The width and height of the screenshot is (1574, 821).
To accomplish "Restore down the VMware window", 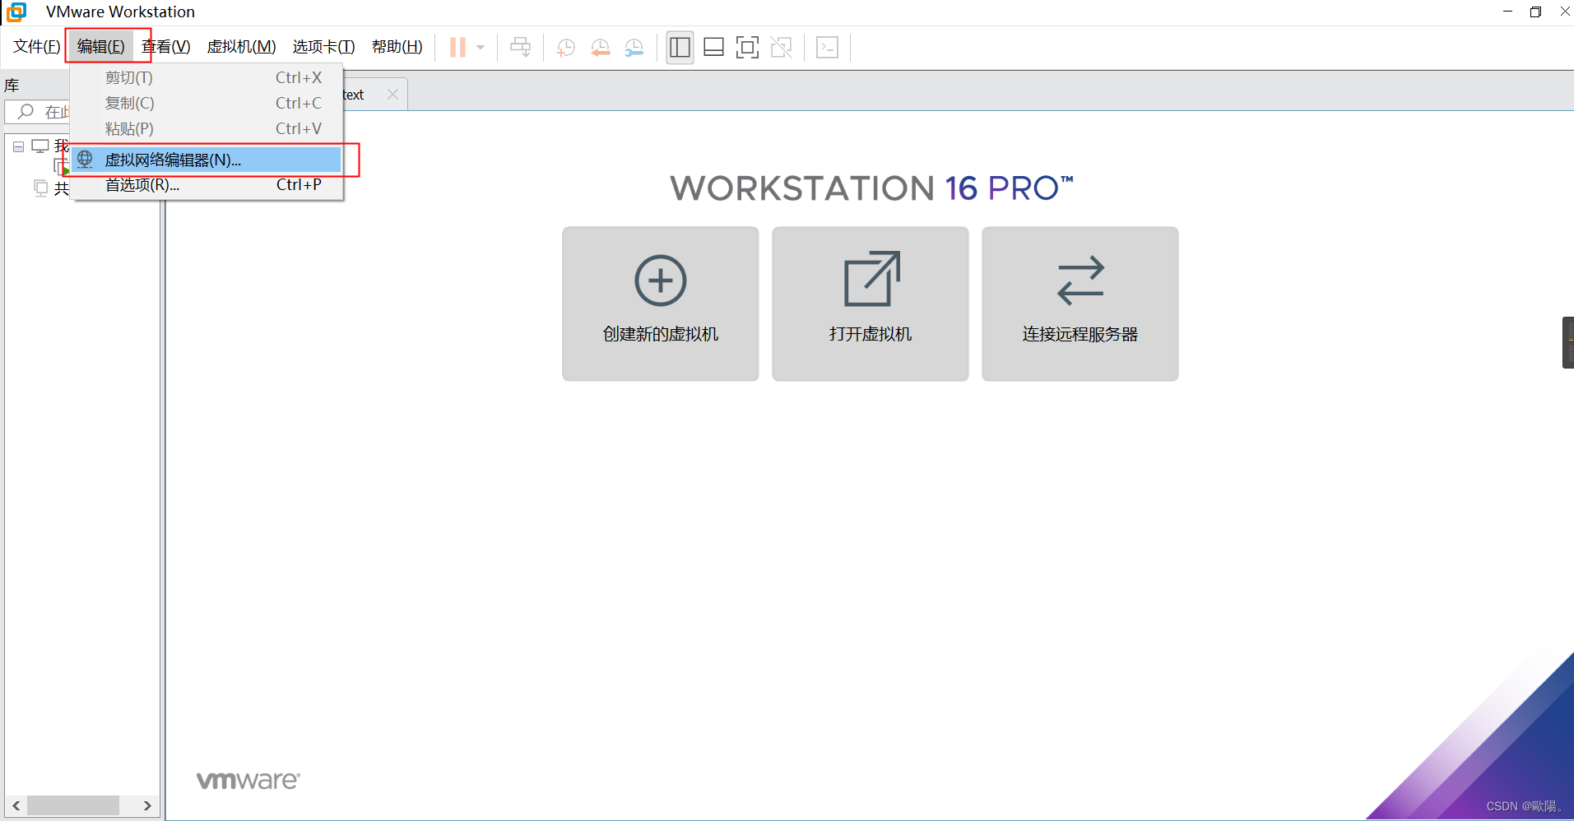I will pos(1535,12).
